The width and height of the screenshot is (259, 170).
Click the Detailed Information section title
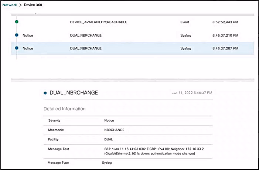click(64, 109)
